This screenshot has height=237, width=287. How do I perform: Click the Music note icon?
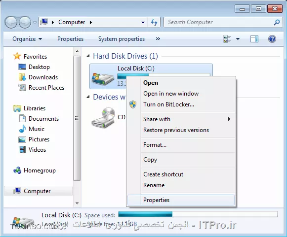click(22, 129)
